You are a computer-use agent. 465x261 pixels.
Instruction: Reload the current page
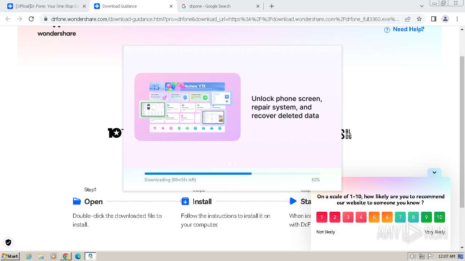click(x=31, y=19)
